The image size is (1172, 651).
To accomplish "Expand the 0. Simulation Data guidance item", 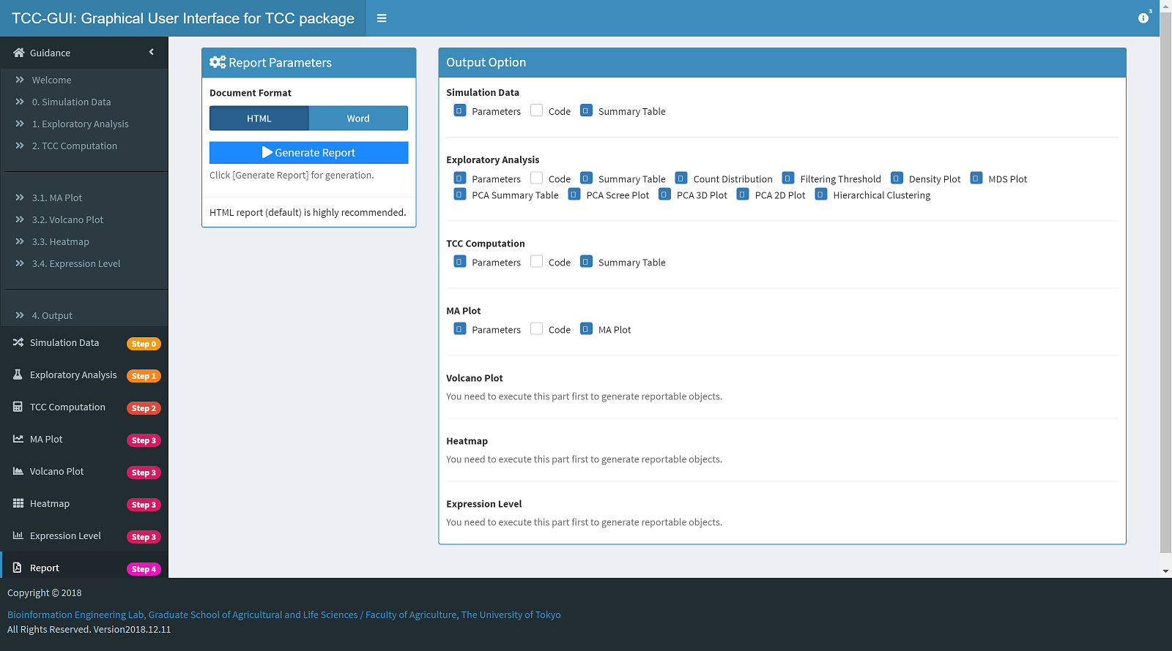I will click(71, 102).
